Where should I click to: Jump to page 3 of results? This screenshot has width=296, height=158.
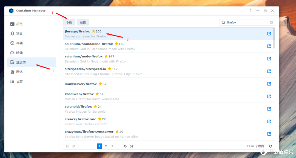point(112,146)
